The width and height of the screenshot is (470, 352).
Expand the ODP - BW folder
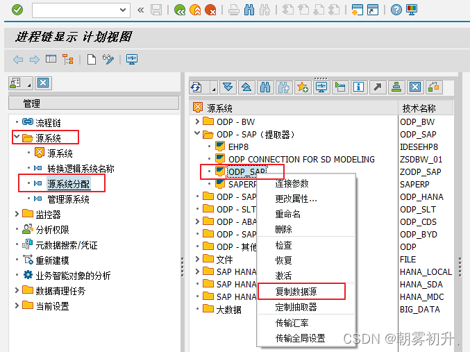pyautogui.click(x=197, y=121)
